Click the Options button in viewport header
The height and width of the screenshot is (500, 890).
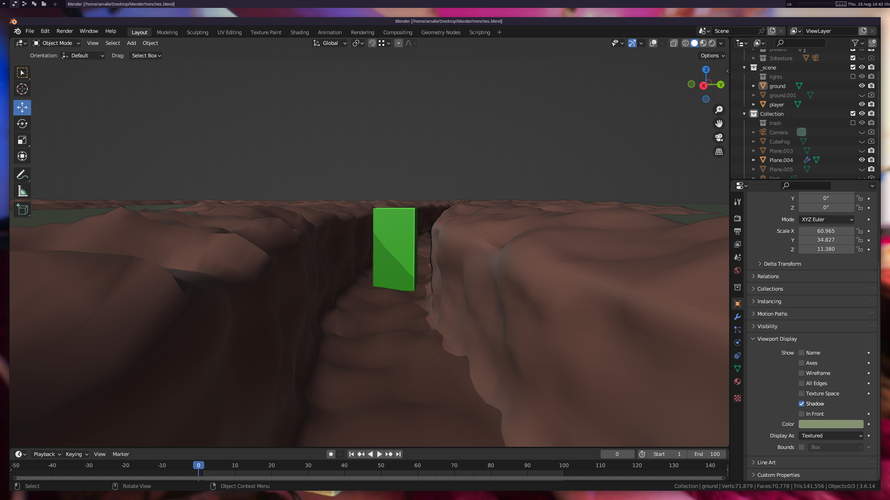(x=712, y=56)
